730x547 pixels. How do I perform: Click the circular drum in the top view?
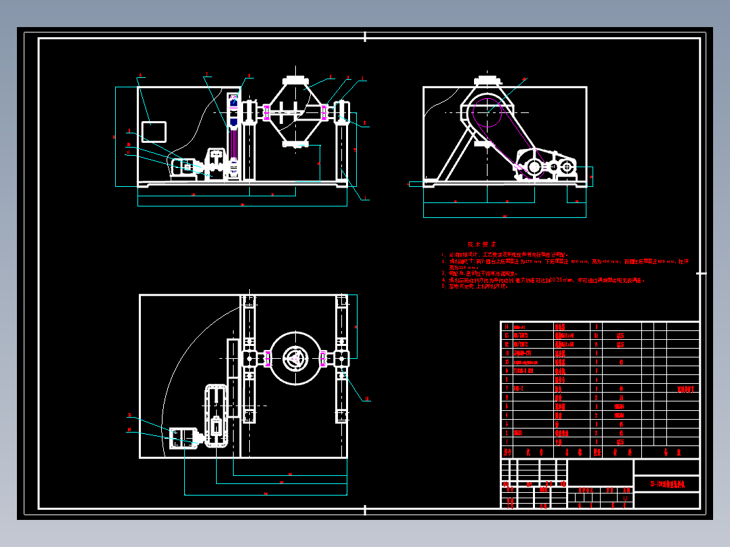pos(295,358)
